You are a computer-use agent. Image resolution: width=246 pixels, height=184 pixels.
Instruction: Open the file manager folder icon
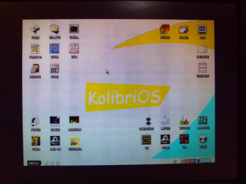point(55,29)
